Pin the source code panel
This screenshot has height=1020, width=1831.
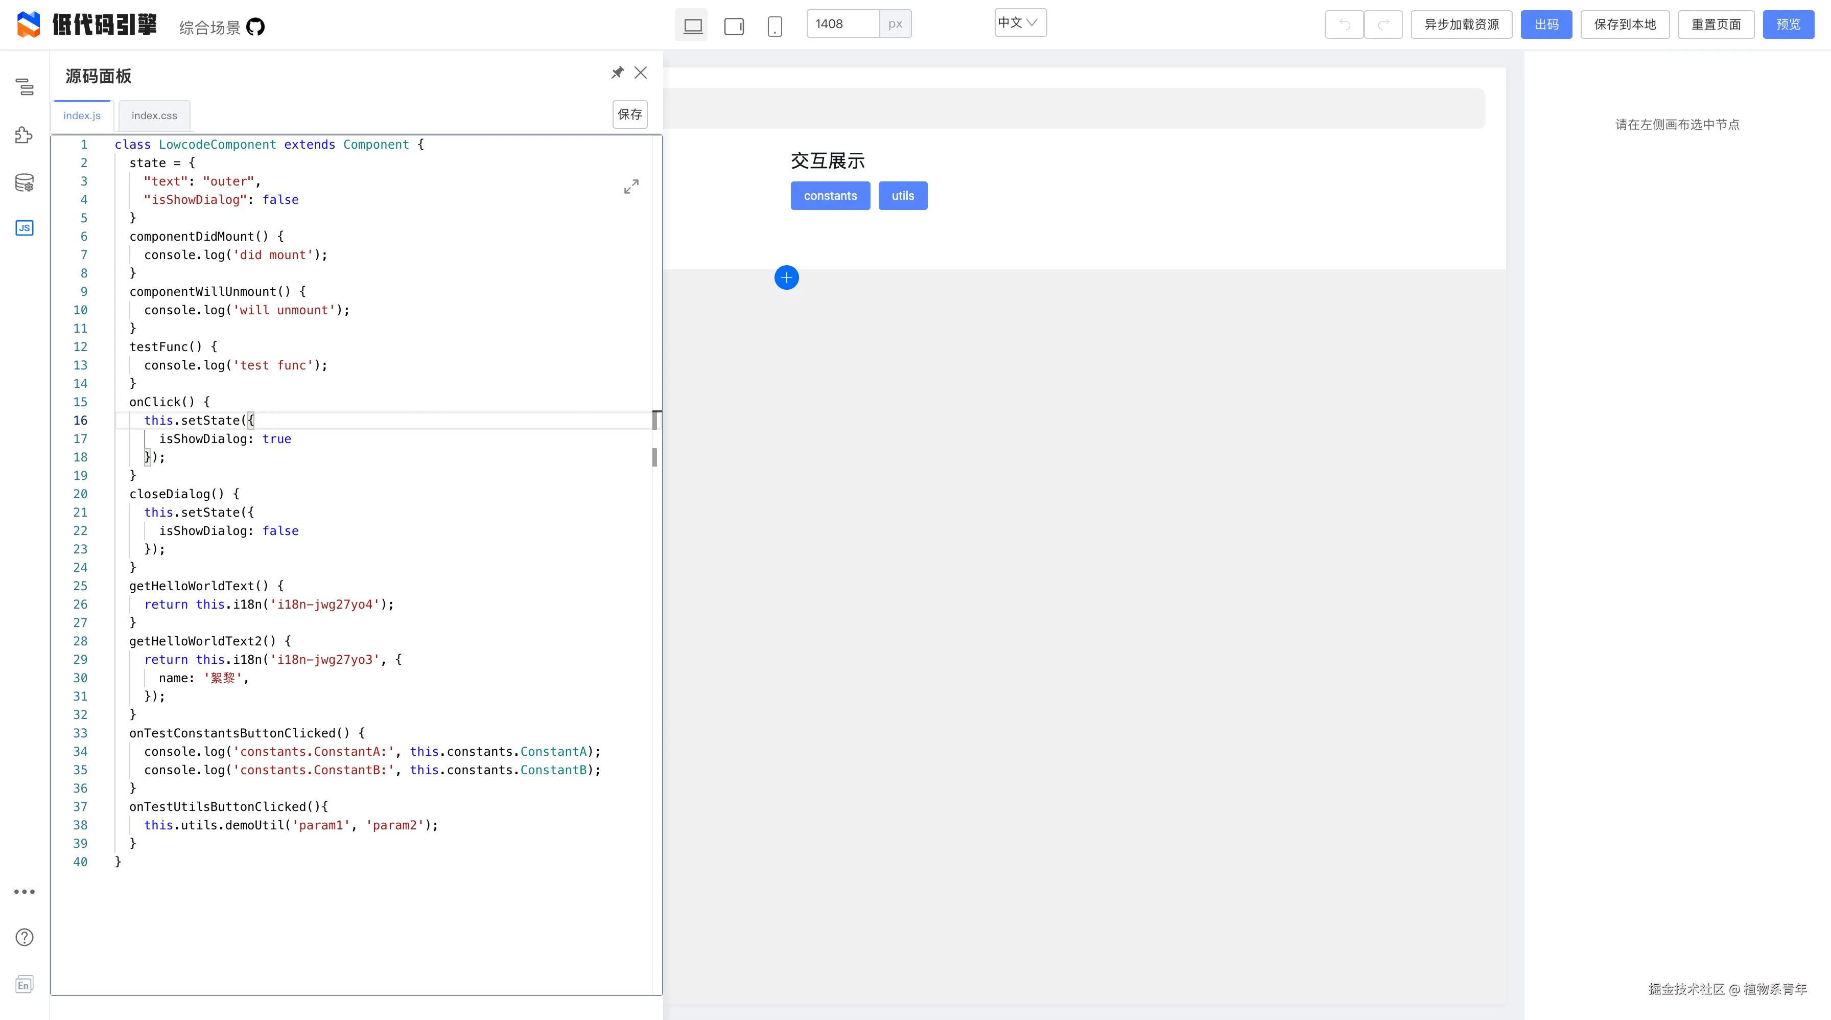617,73
